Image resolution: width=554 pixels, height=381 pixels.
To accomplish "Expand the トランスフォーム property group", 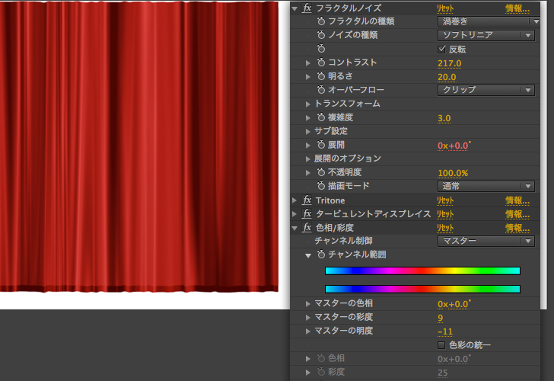I will coord(308,104).
